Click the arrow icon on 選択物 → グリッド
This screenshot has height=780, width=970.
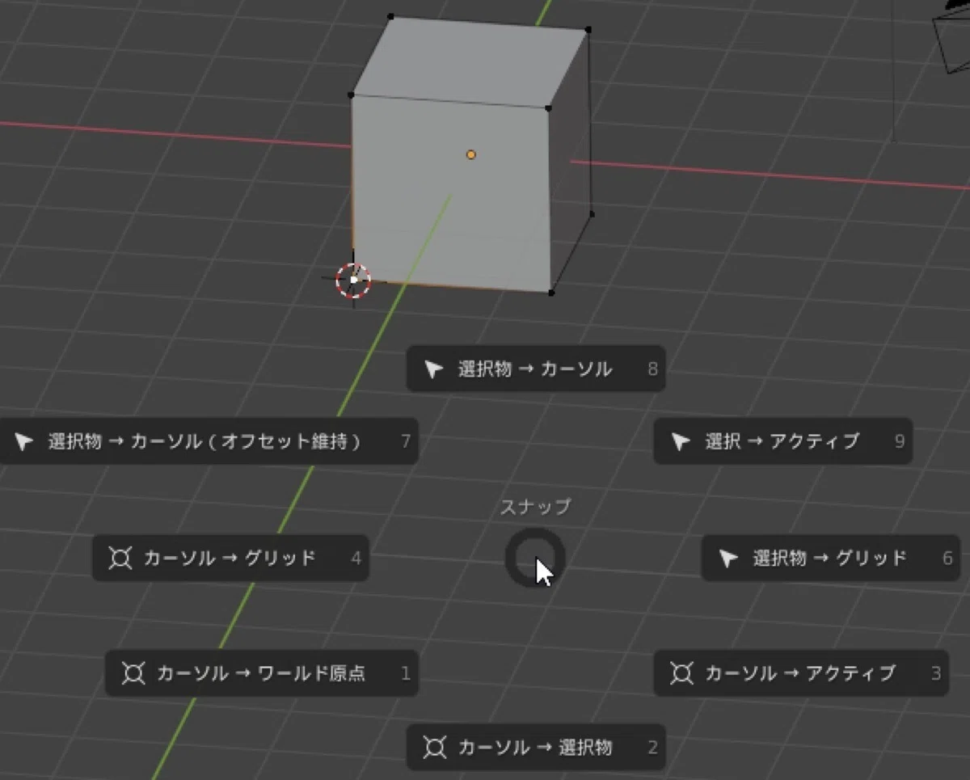(729, 558)
